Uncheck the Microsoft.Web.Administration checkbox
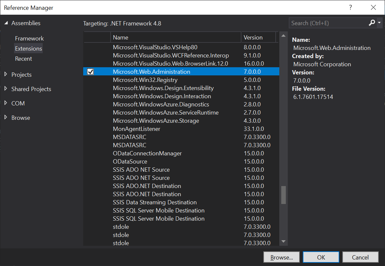Viewport: 385px width, 266px height. (90, 71)
